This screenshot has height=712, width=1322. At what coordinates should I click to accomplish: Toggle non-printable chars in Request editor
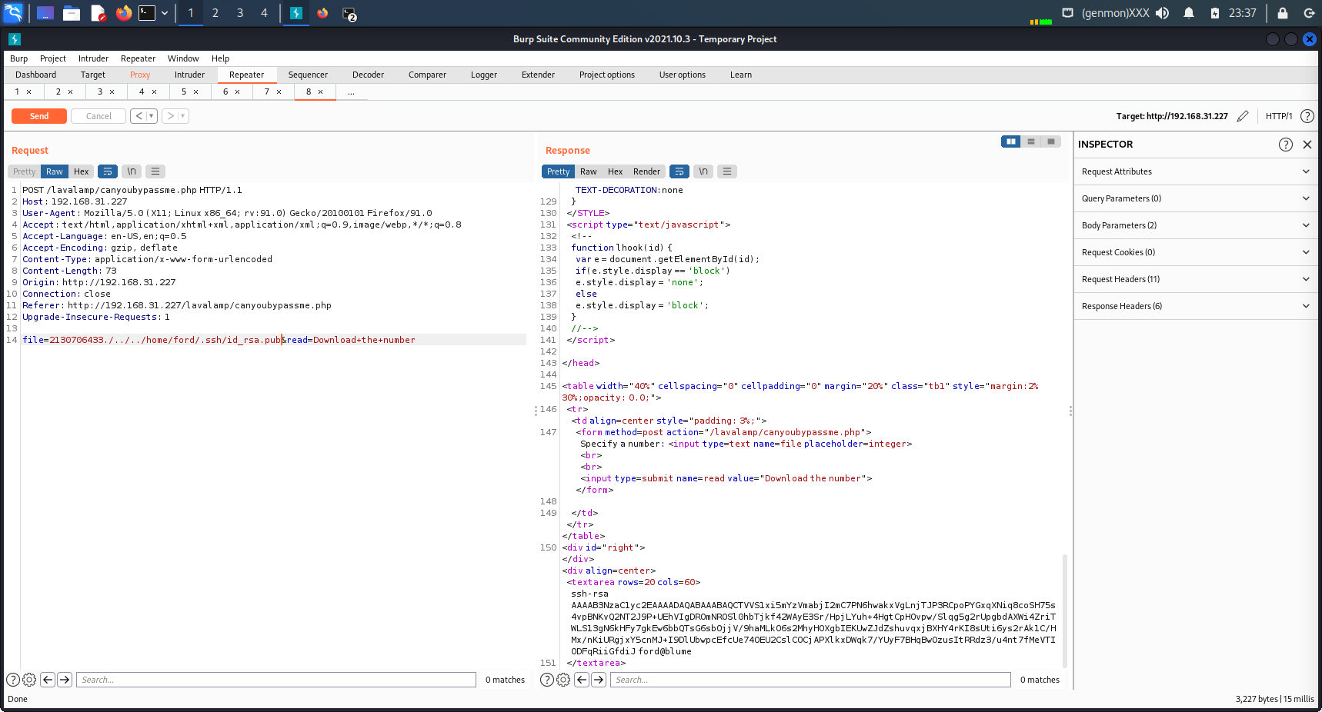pos(132,171)
